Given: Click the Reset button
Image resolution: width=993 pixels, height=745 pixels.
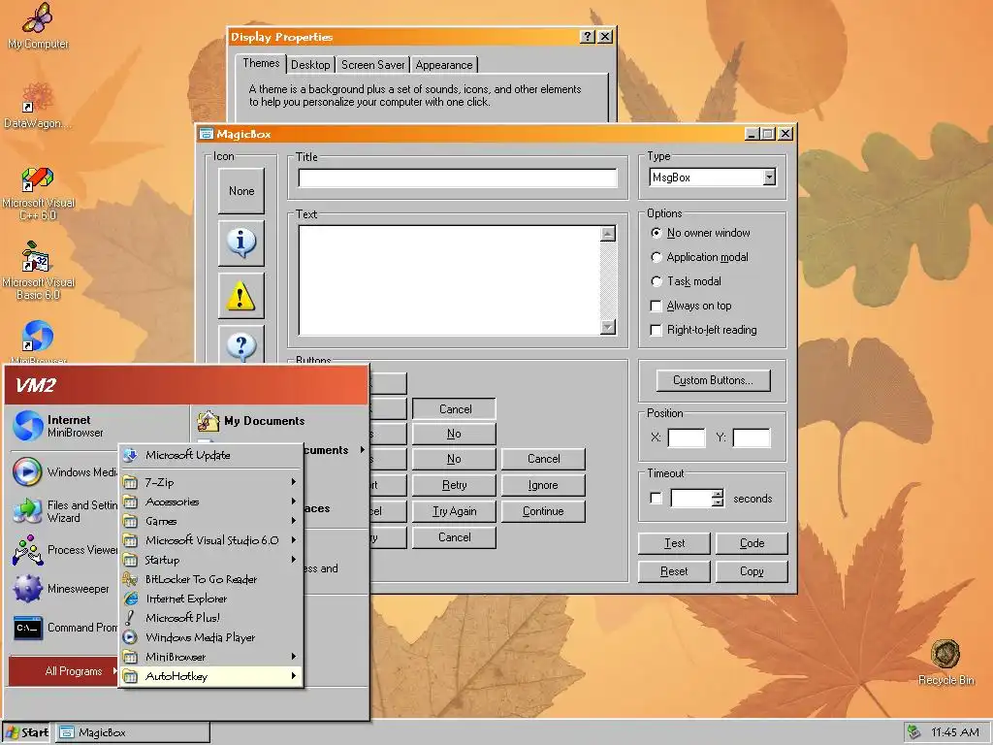Looking at the screenshot, I should pyautogui.click(x=675, y=571).
